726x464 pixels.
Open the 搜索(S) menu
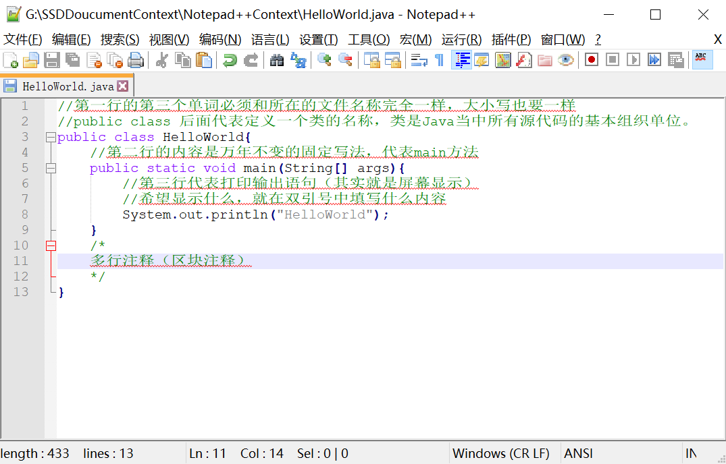click(120, 40)
